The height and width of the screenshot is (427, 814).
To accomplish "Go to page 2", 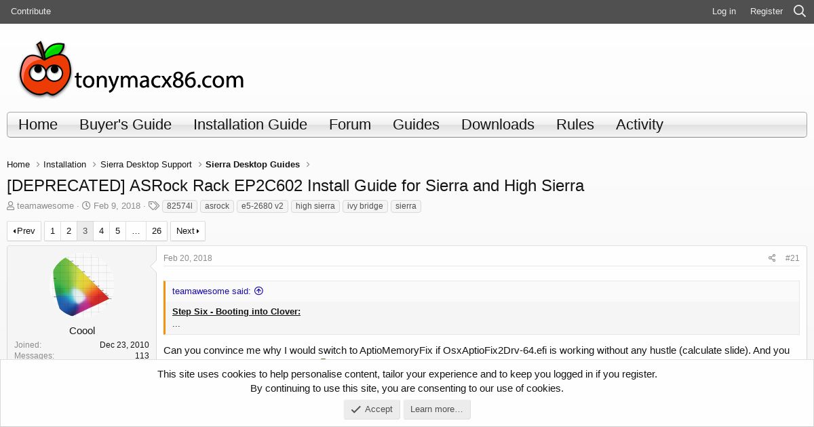I will tap(69, 231).
